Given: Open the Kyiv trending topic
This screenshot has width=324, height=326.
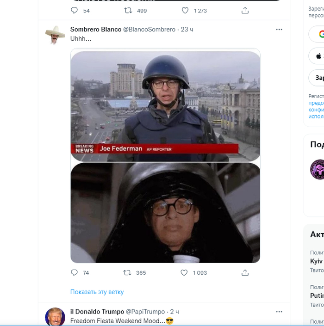Looking at the screenshot, I should click(x=317, y=261).
